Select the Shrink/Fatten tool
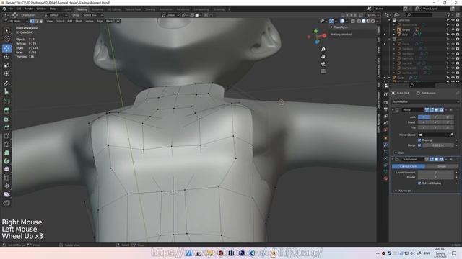The image size is (462, 259). pos(6,186)
